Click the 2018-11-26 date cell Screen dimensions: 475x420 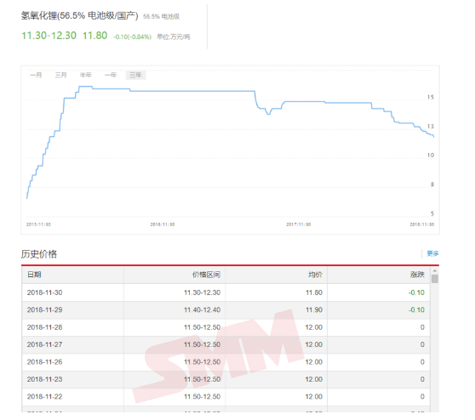[44, 362]
